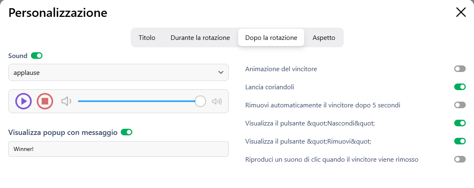Play the applause sound preview
474x188 pixels.
(23, 101)
